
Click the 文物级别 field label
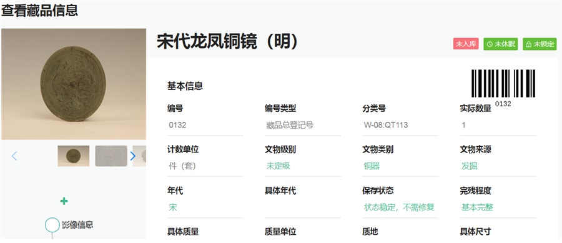(280, 150)
